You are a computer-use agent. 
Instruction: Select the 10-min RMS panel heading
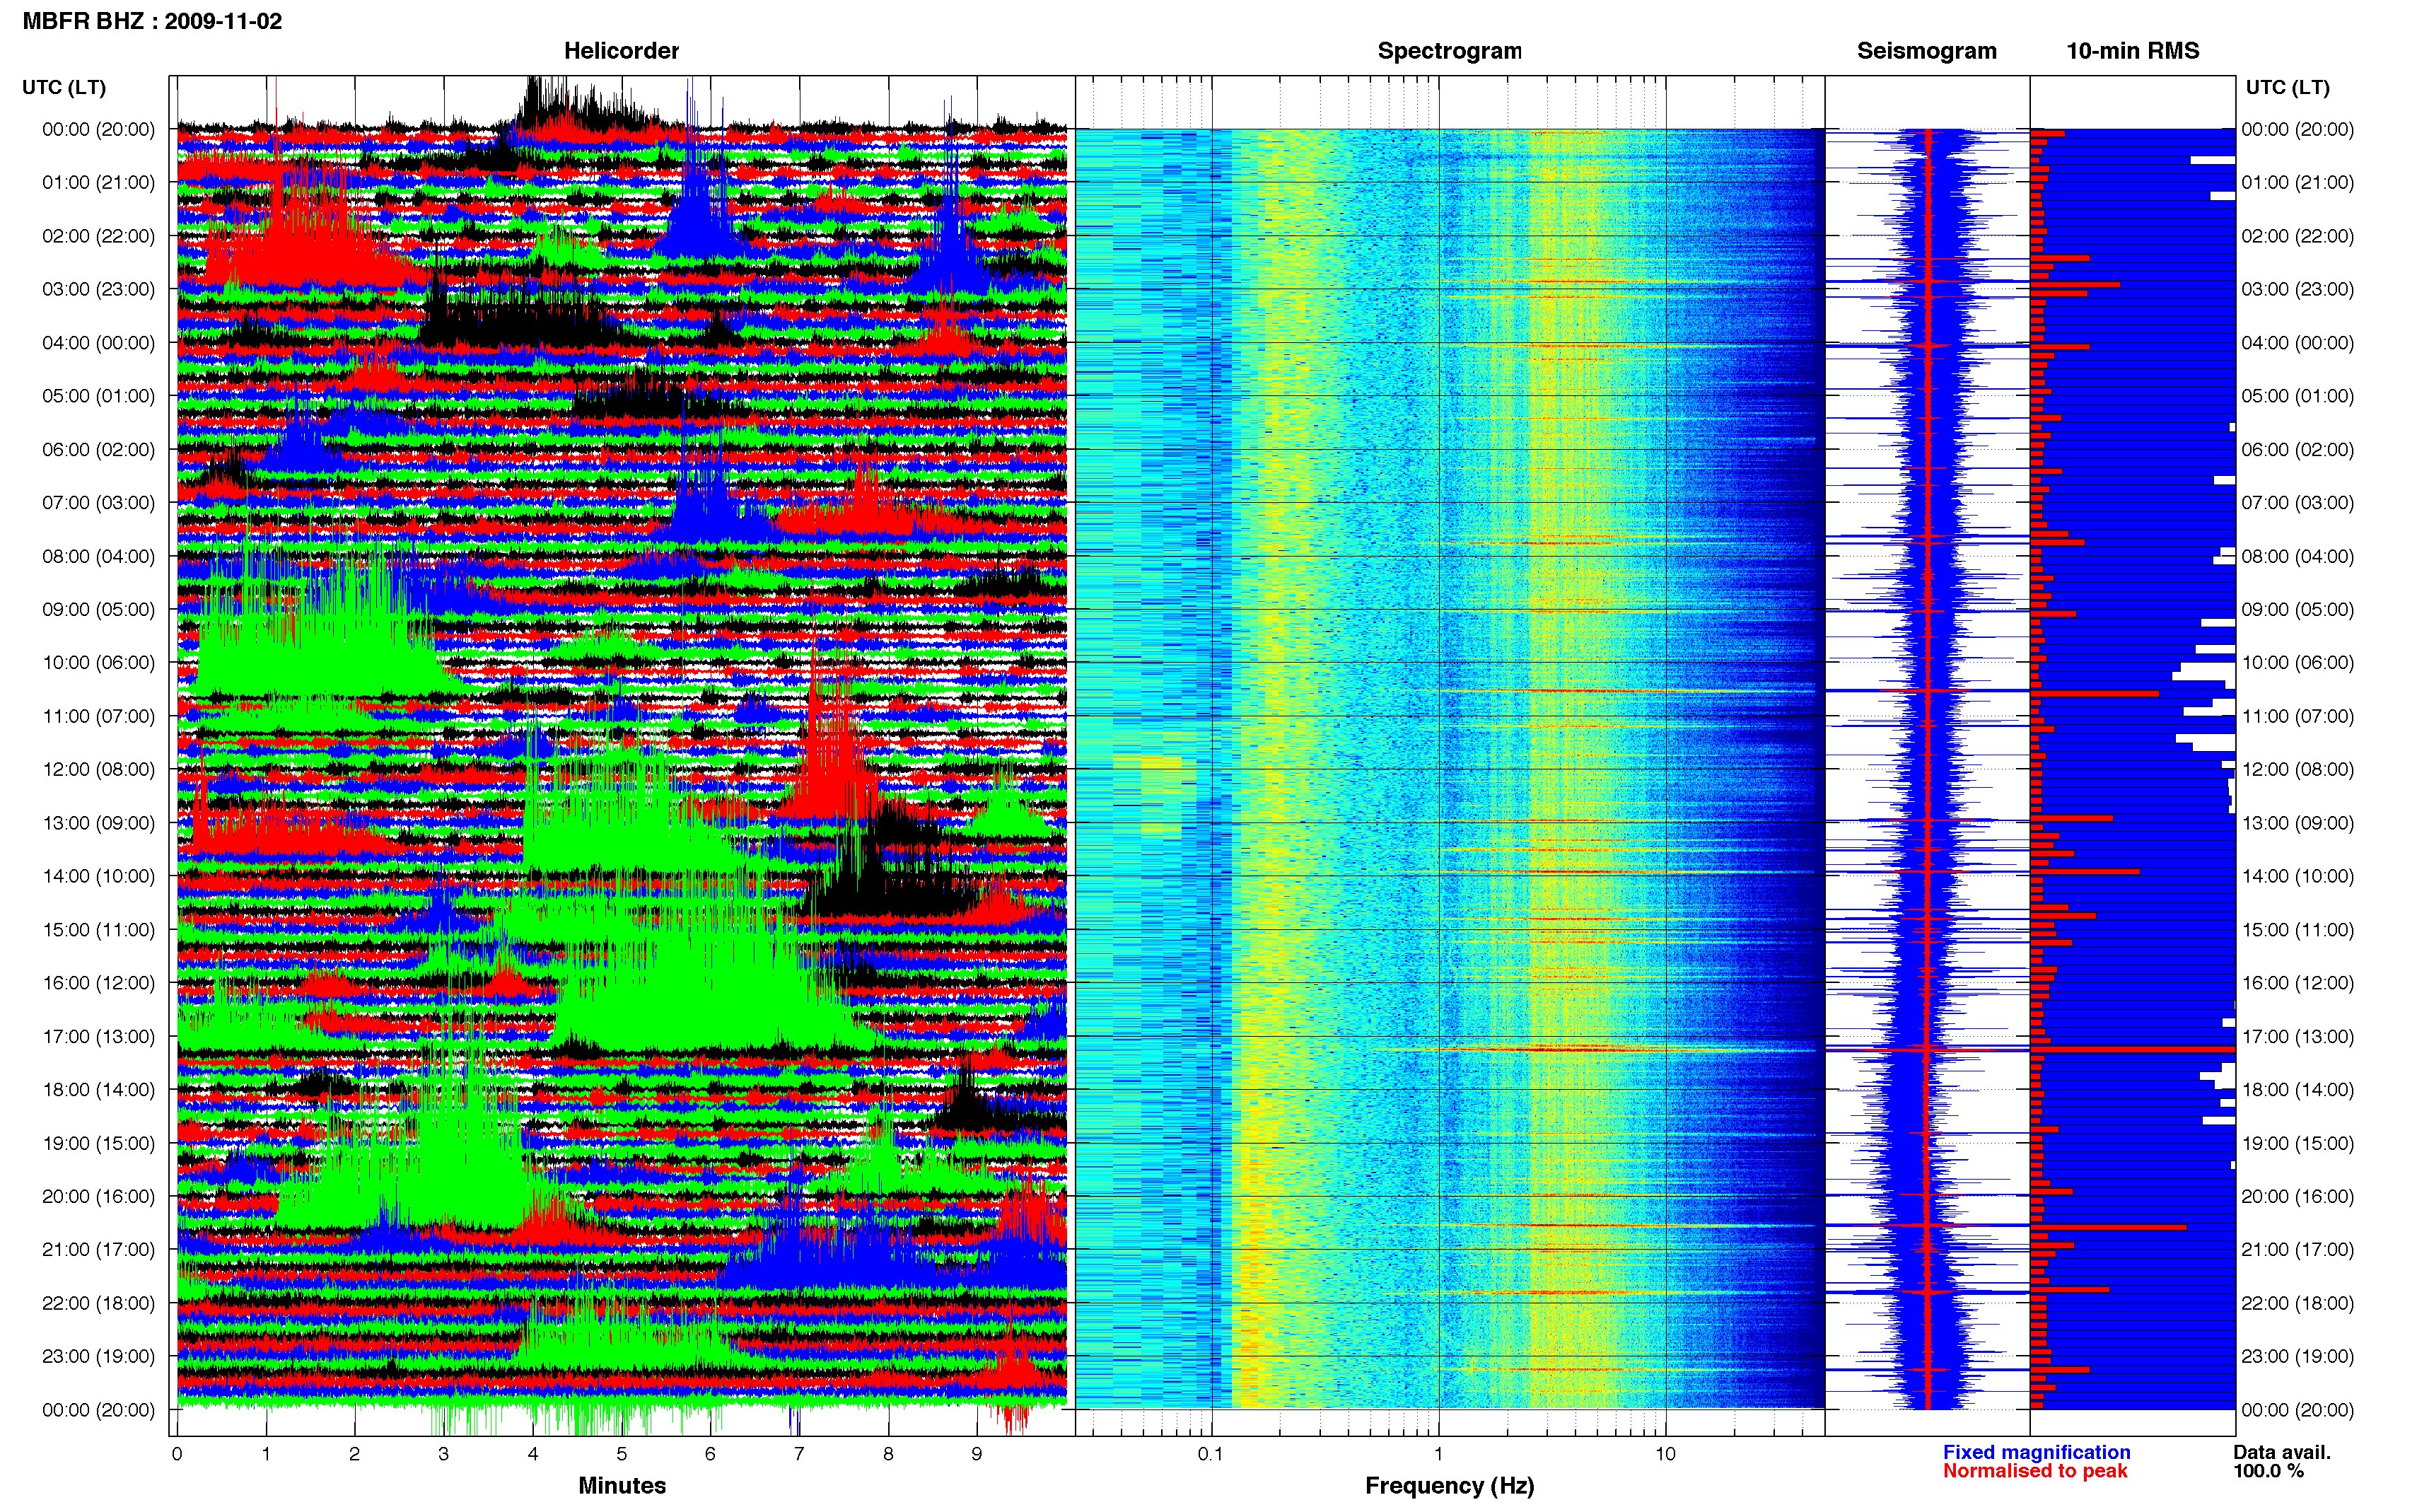click(2132, 51)
